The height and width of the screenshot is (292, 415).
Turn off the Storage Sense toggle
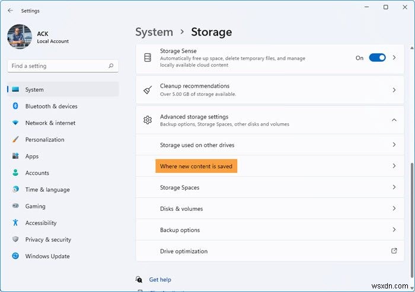(377, 58)
